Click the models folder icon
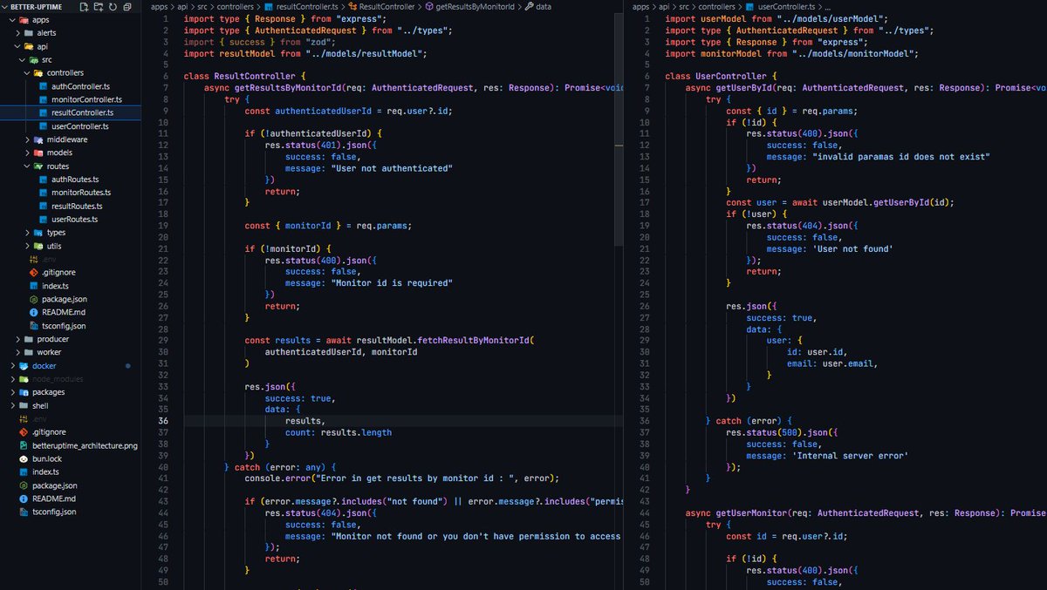This screenshot has width=1047, height=590. tap(39, 153)
